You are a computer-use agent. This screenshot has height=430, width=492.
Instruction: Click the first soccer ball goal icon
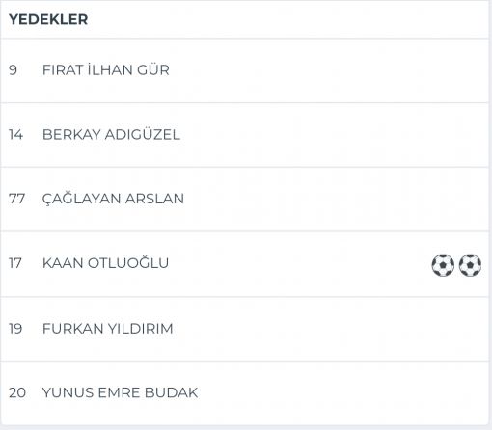point(443,265)
